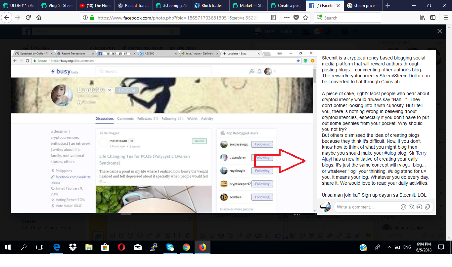Switch to The Horn YouTube tab

pos(95,5)
